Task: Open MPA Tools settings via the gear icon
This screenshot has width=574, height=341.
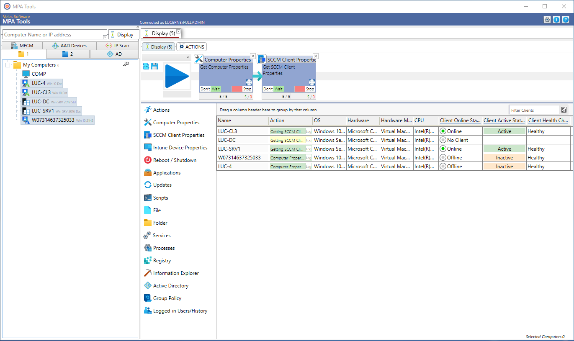Action: 547,19
